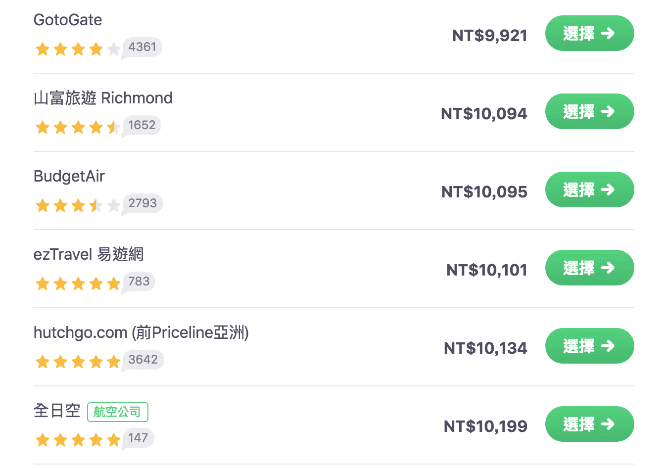Open GotoGate 4361 reviews bubble
This screenshot has width=667, height=468.
[x=142, y=47]
